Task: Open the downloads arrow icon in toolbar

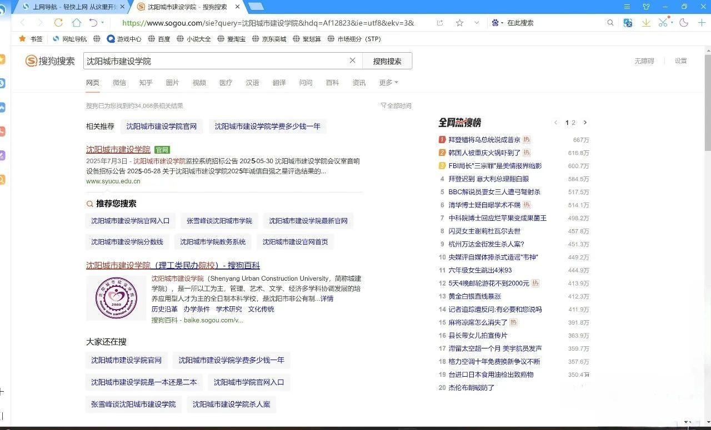Action: point(646,23)
